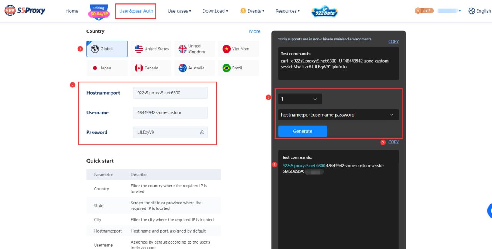
Task: Click the United States flag icon
Action: point(139,49)
